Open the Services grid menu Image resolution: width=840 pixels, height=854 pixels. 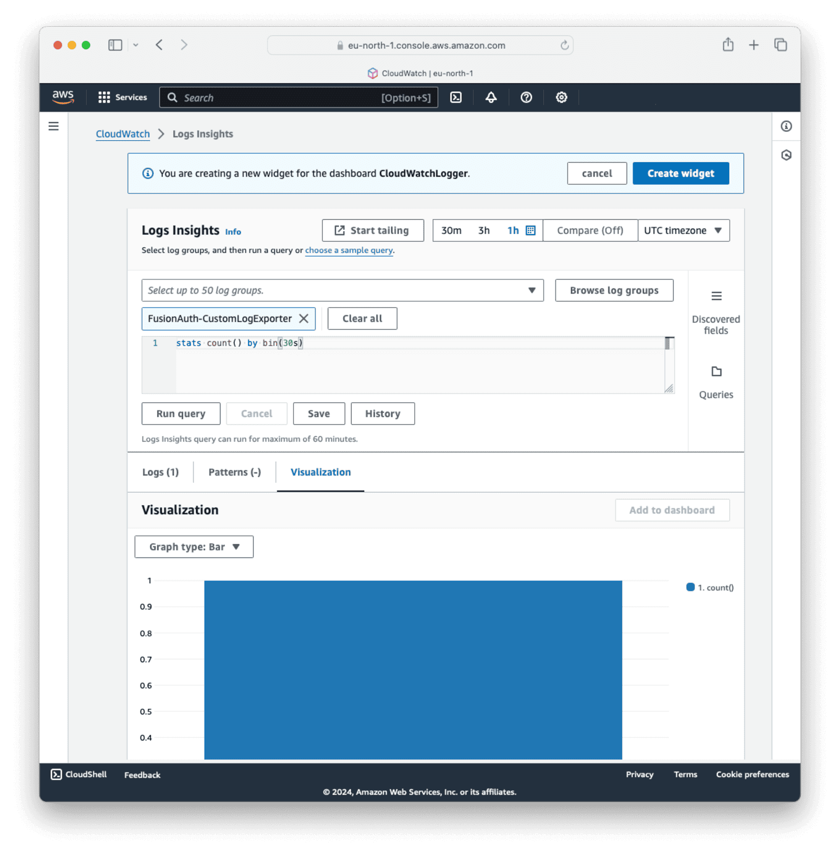122,97
